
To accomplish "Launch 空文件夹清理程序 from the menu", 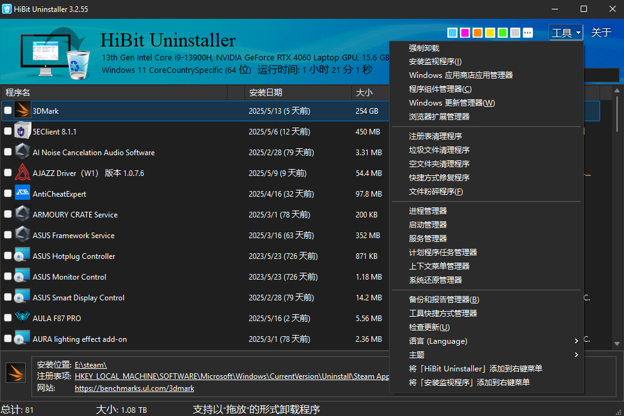I will click(486, 163).
